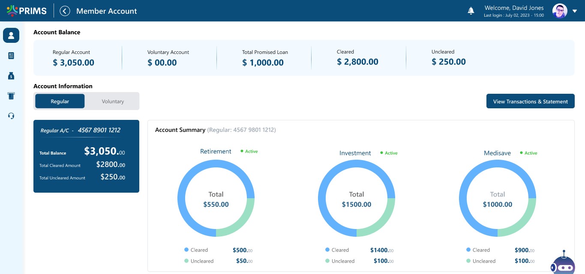Click the money bag sidebar icon
The width and height of the screenshot is (585, 274).
pyautogui.click(x=11, y=76)
